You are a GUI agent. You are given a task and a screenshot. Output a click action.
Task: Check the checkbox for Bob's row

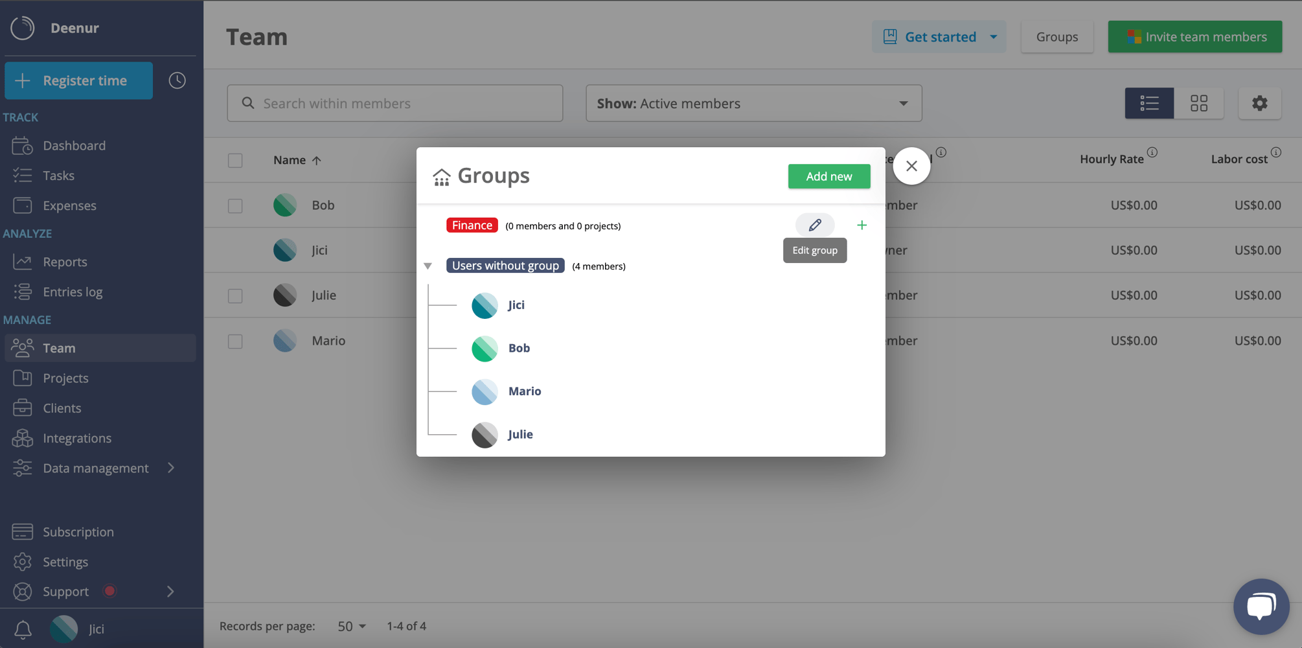coord(235,205)
